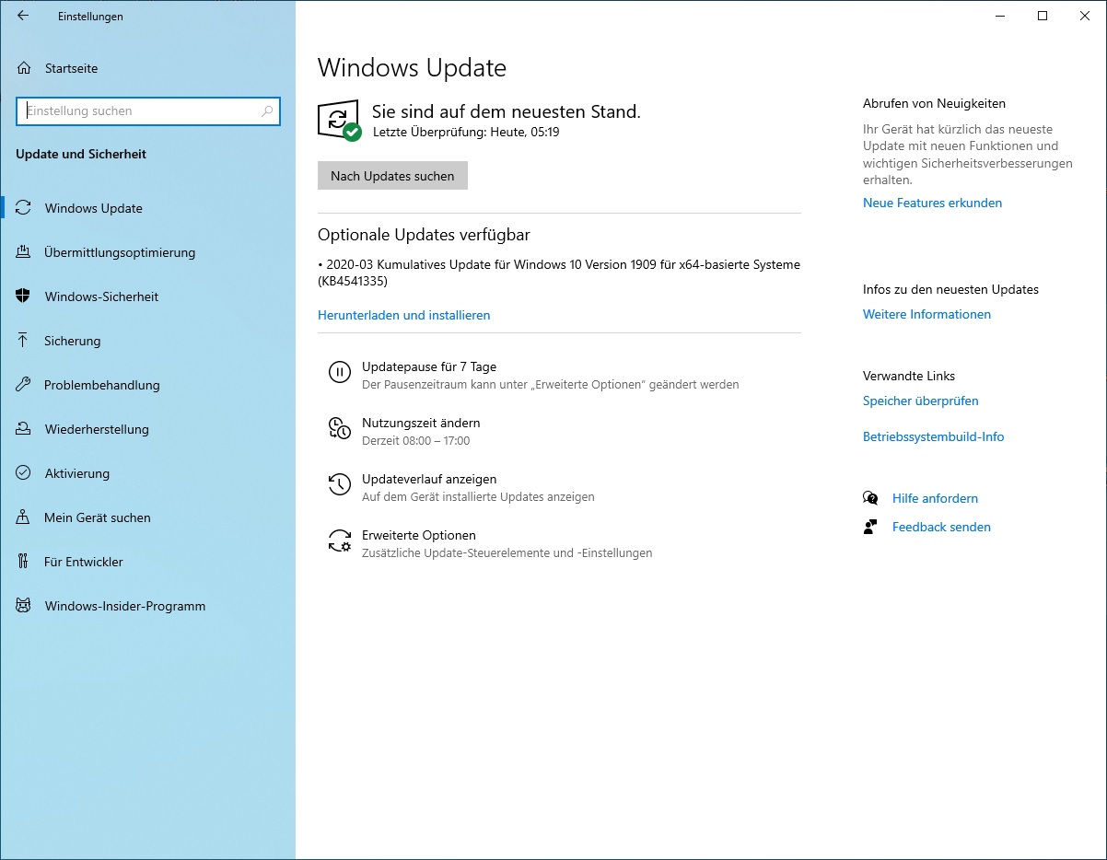Screen dimensions: 1107x860
Task: Click the Mein Gerät suchen person icon
Action: [24, 517]
